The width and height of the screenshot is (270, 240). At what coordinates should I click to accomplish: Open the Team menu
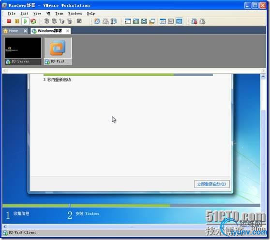click(59, 13)
